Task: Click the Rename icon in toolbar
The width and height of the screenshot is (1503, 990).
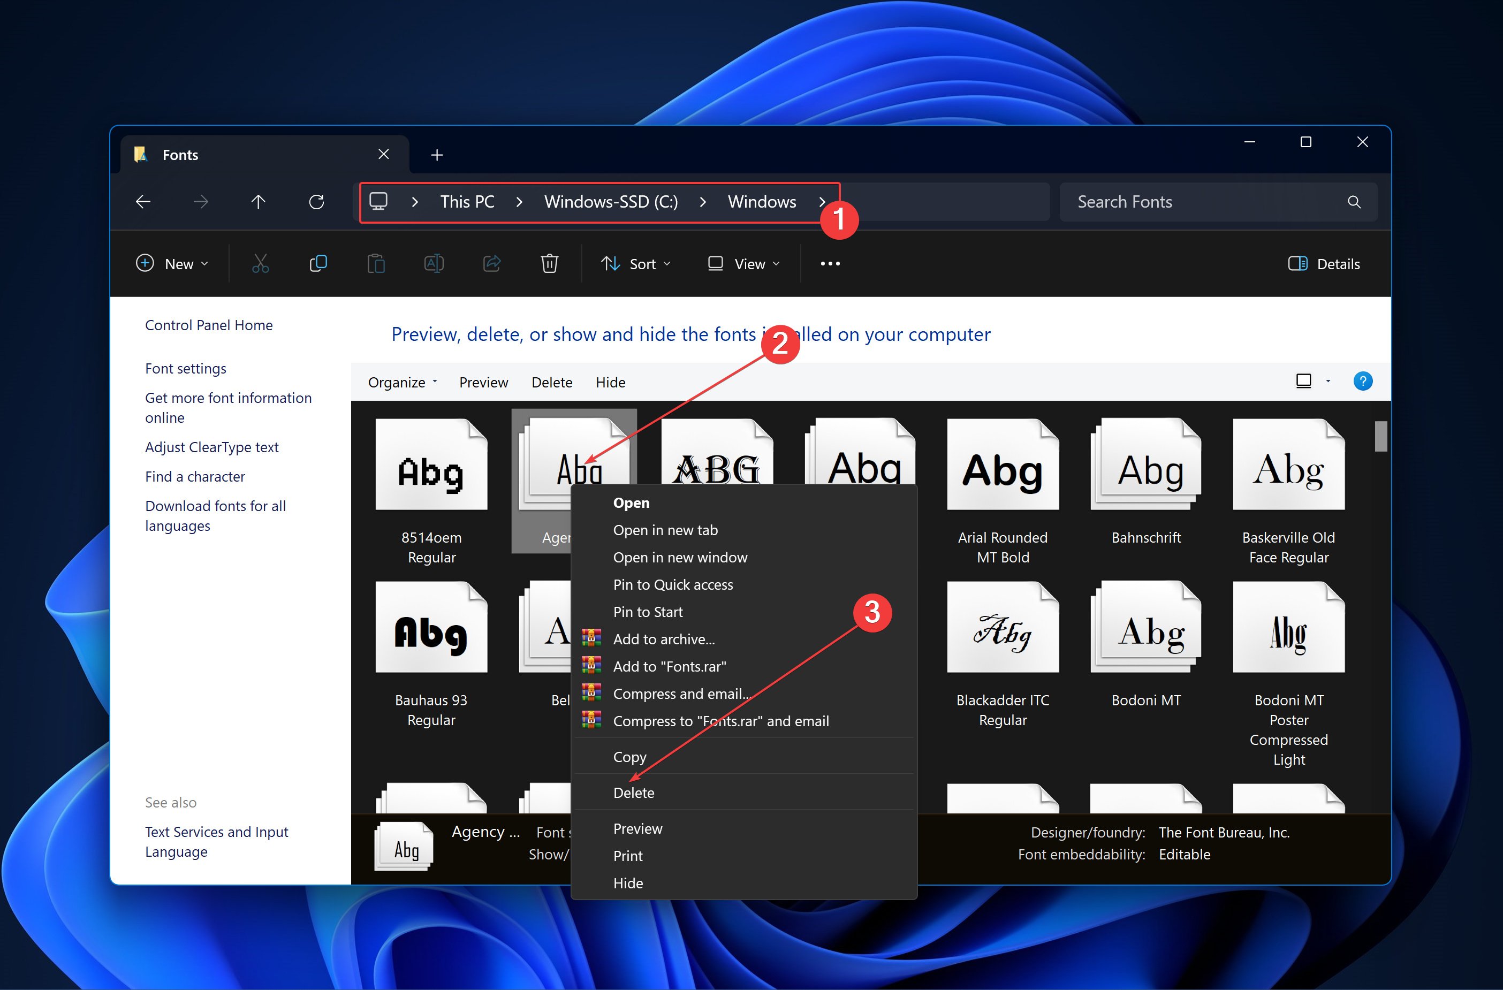Action: (x=434, y=263)
